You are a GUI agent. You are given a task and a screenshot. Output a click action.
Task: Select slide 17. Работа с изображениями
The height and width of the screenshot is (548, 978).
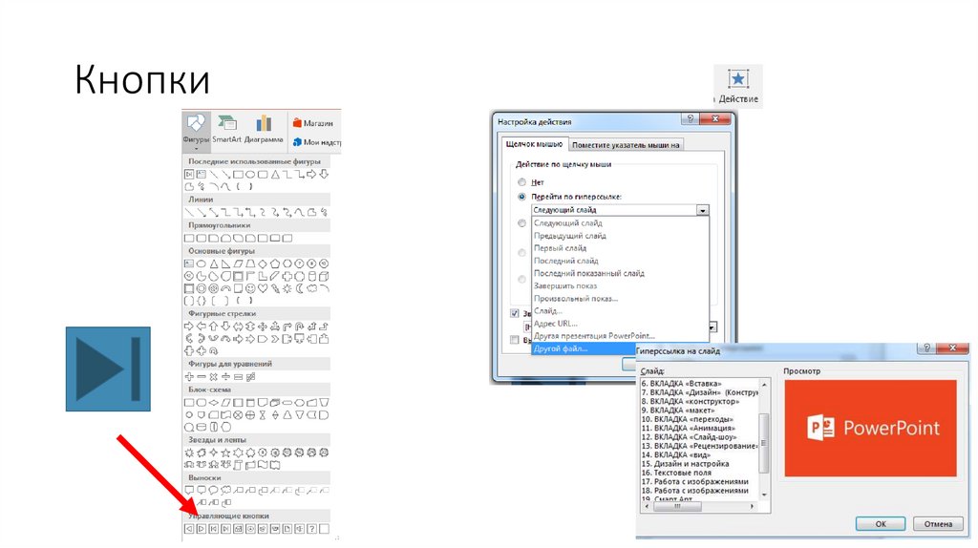[695, 481]
